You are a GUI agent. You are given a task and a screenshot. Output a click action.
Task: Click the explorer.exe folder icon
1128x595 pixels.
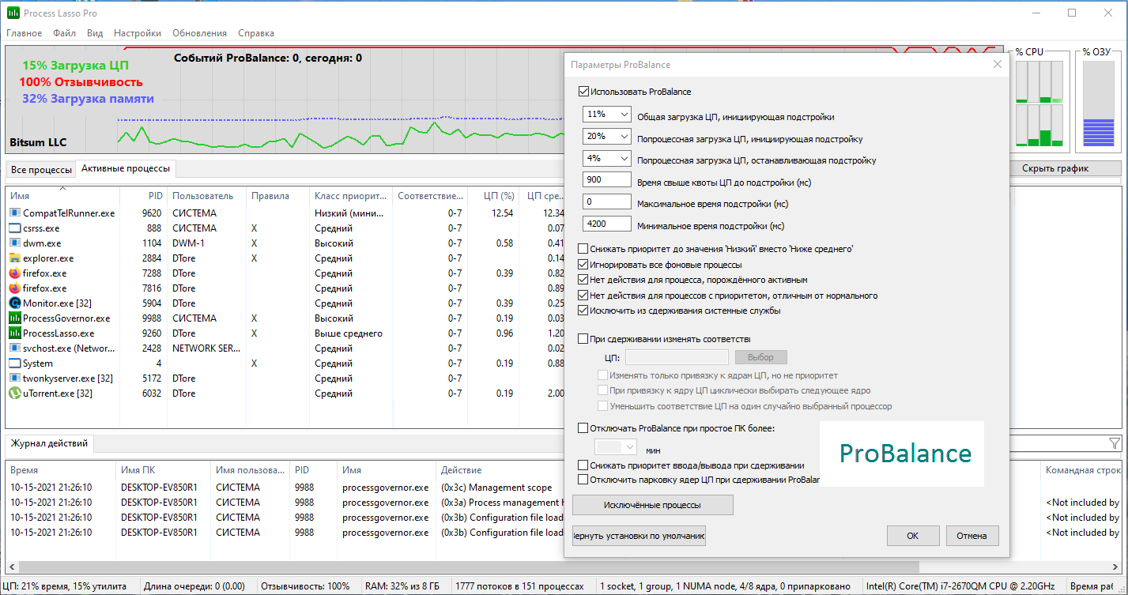[x=15, y=258]
